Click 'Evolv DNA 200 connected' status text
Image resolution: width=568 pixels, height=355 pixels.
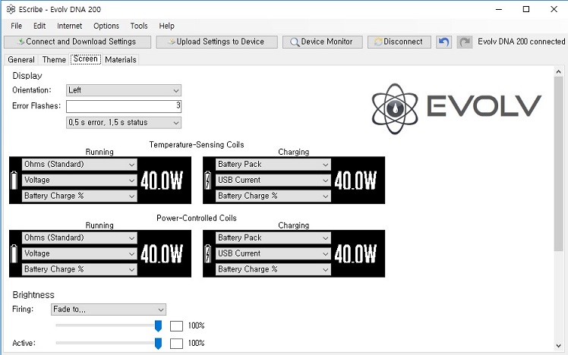tap(521, 42)
